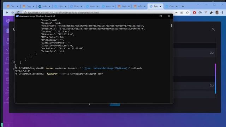
Task: Click the '"172.17.0.4"' output line
Action: pos(23,71)
